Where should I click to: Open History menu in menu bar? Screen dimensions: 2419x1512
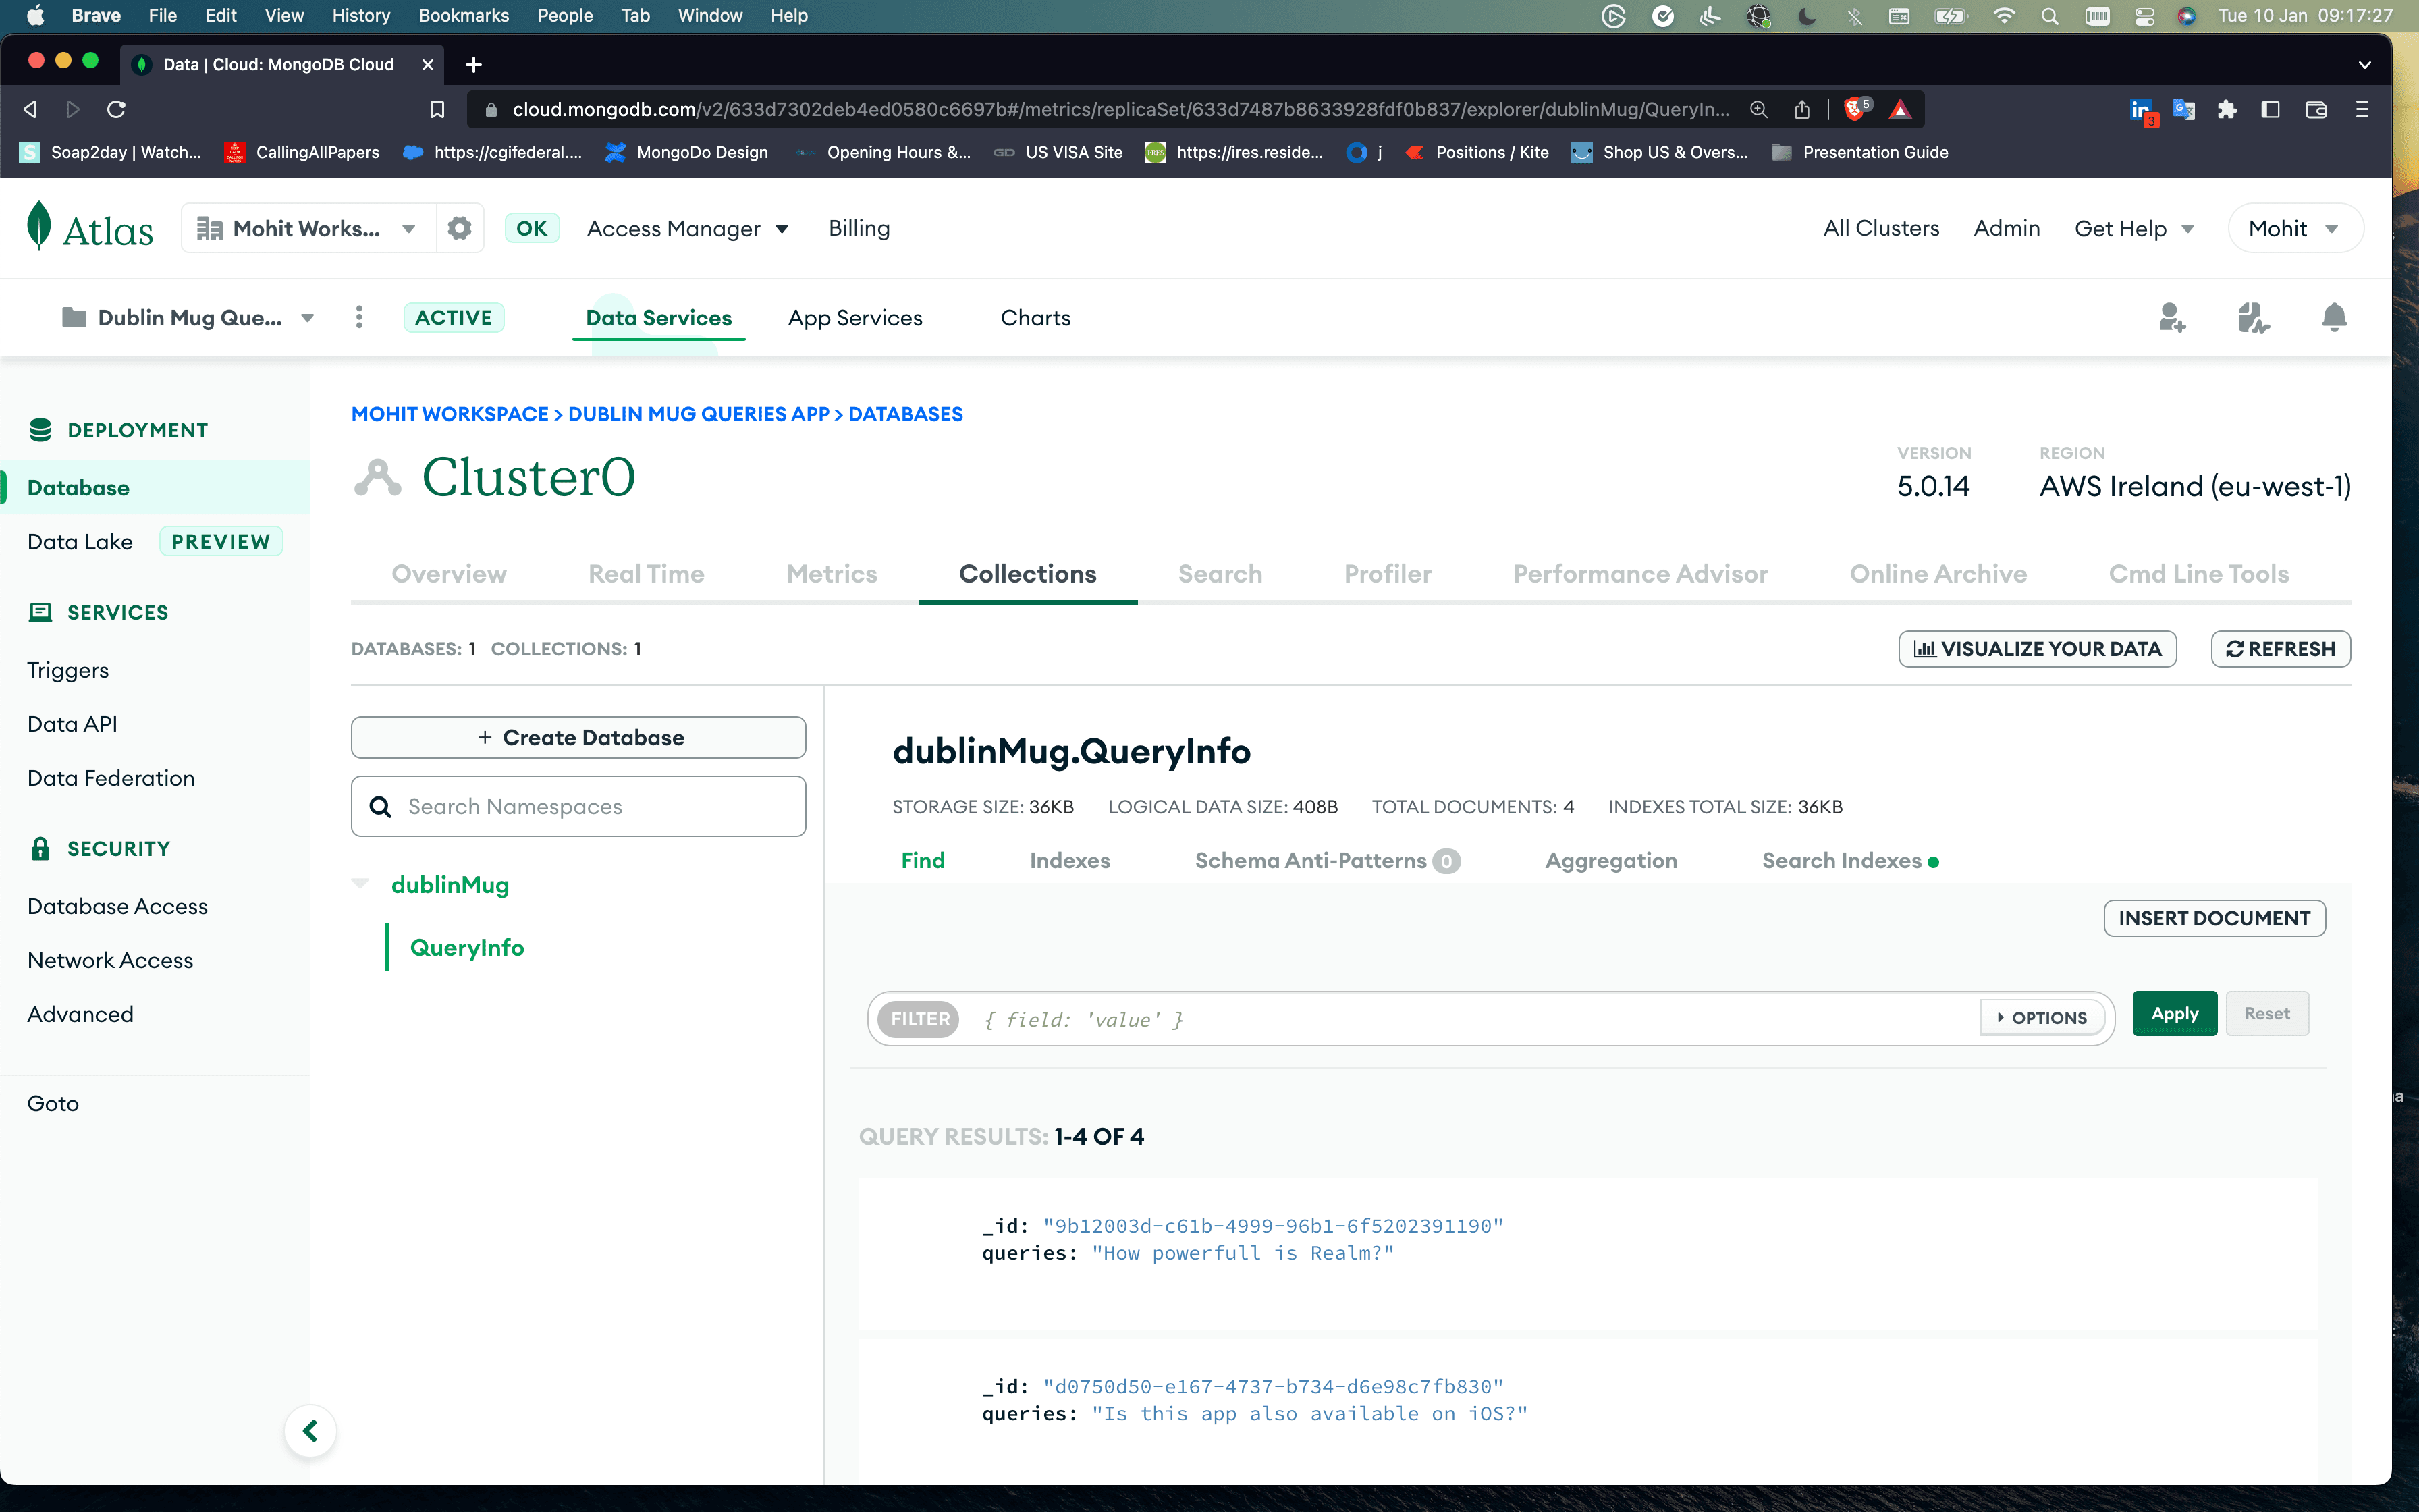[361, 15]
